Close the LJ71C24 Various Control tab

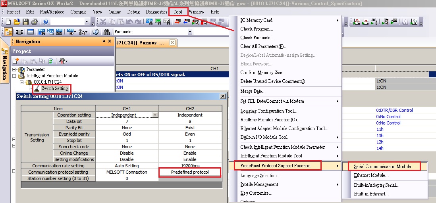point(172,42)
